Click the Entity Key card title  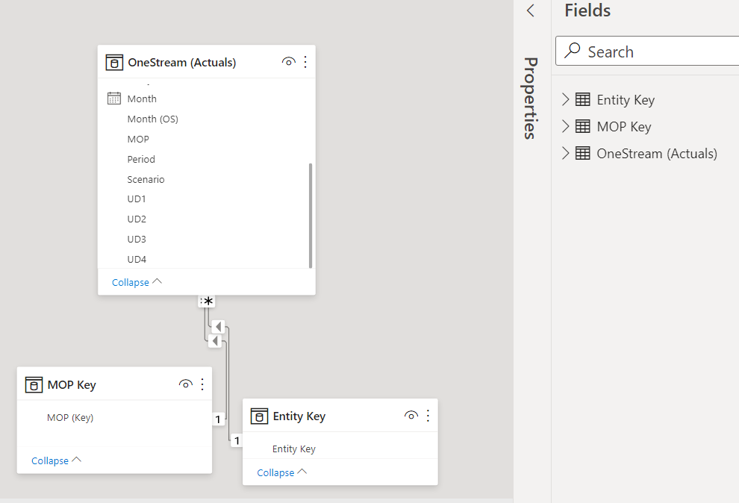(299, 417)
